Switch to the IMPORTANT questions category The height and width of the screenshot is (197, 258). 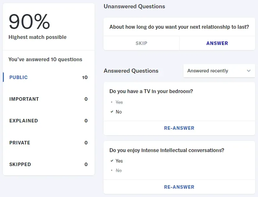pyautogui.click(x=24, y=99)
